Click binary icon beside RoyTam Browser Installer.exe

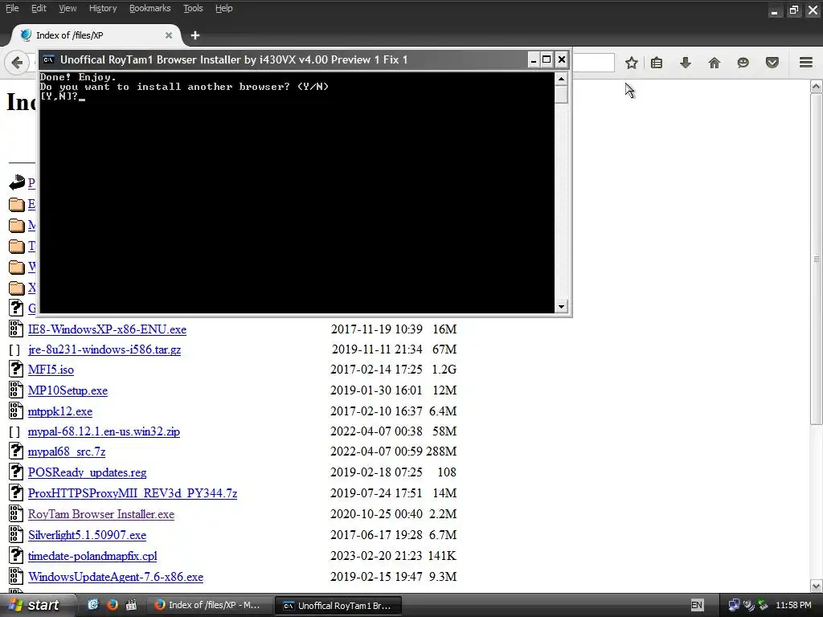tap(16, 513)
